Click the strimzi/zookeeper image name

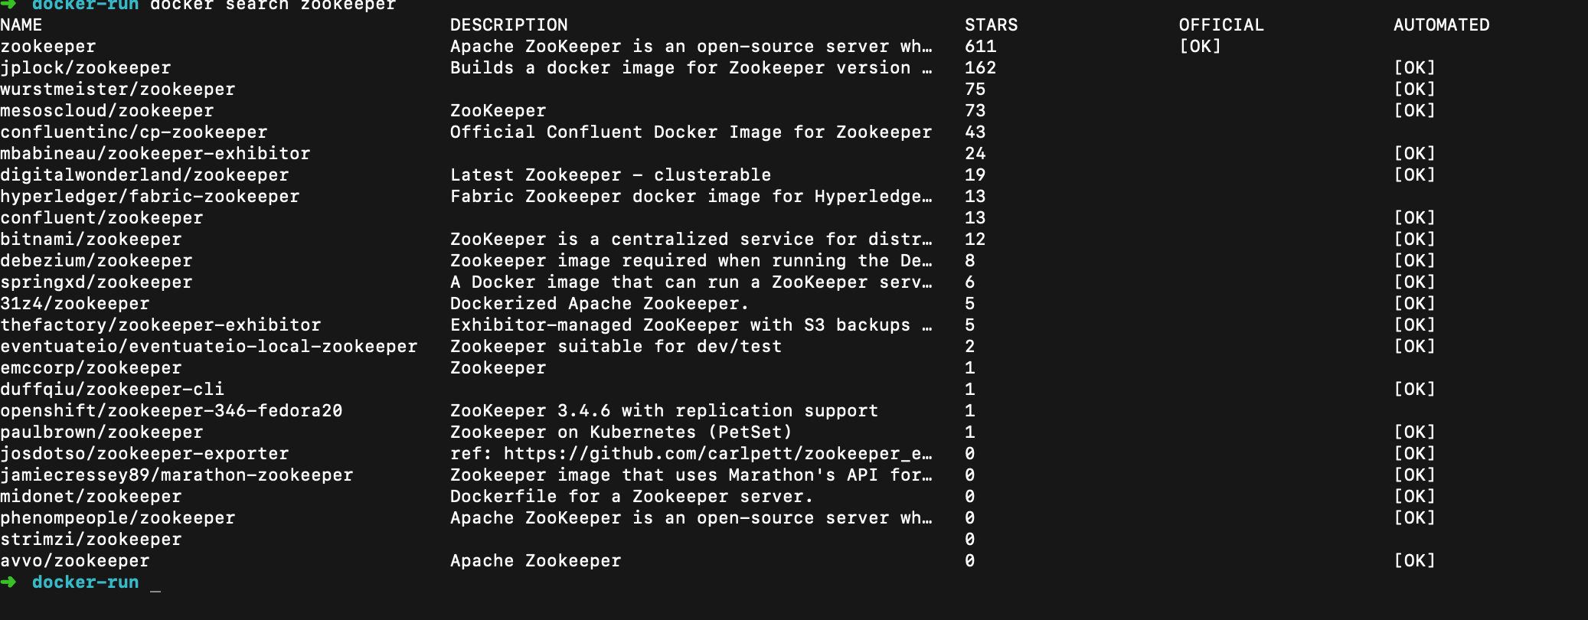pos(91,540)
